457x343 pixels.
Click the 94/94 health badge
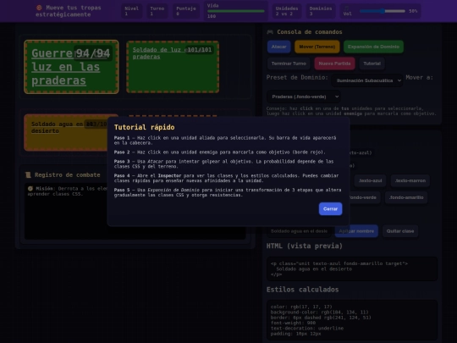[x=93, y=53]
